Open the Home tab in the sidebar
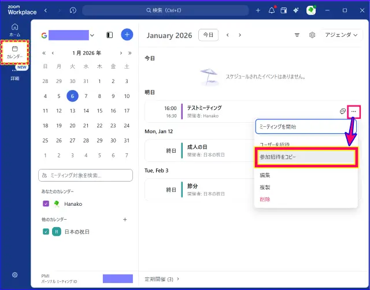370x290 pixels. pos(14,29)
